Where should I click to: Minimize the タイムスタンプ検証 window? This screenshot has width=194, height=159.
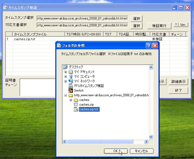click(x=174, y=8)
